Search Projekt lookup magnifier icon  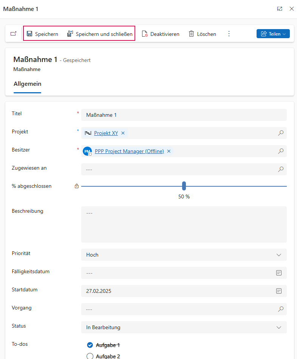point(281,133)
